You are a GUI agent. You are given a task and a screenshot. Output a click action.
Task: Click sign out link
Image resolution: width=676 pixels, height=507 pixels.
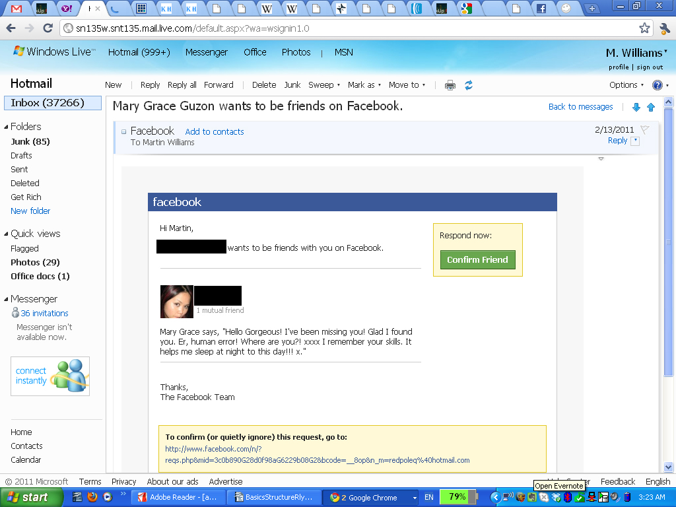[x=650, y=67]
